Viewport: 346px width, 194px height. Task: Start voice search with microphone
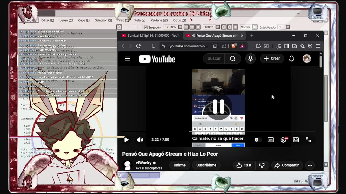click(250, 58)
